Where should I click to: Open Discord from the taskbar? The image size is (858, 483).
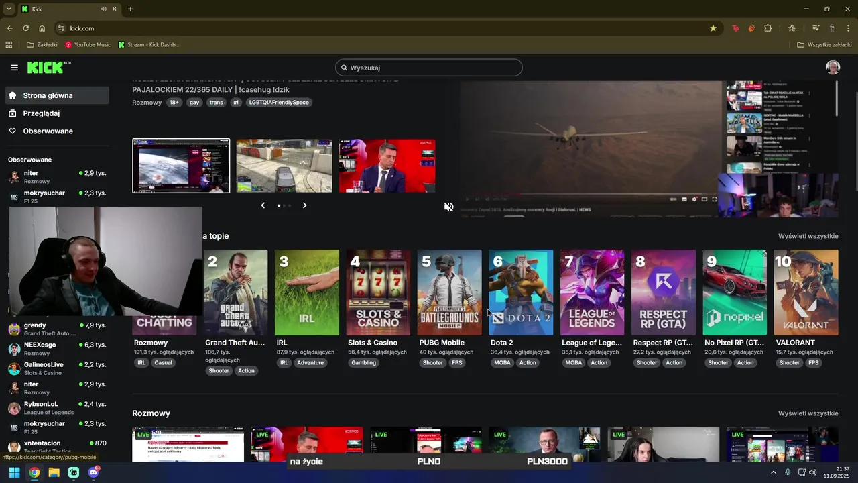[93, 472]
